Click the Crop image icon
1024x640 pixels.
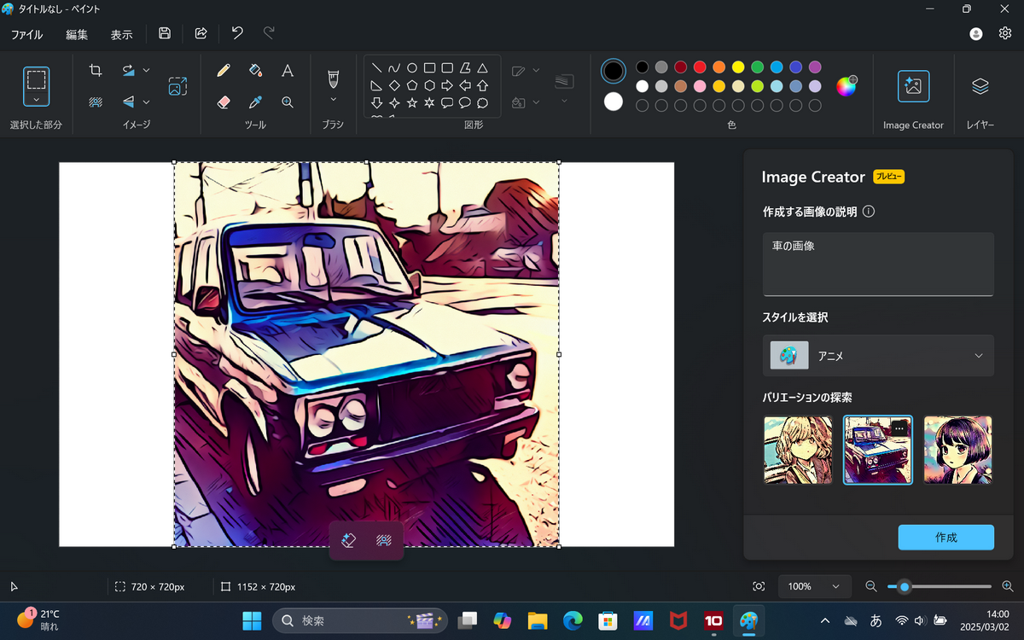[x=96, y=70]
